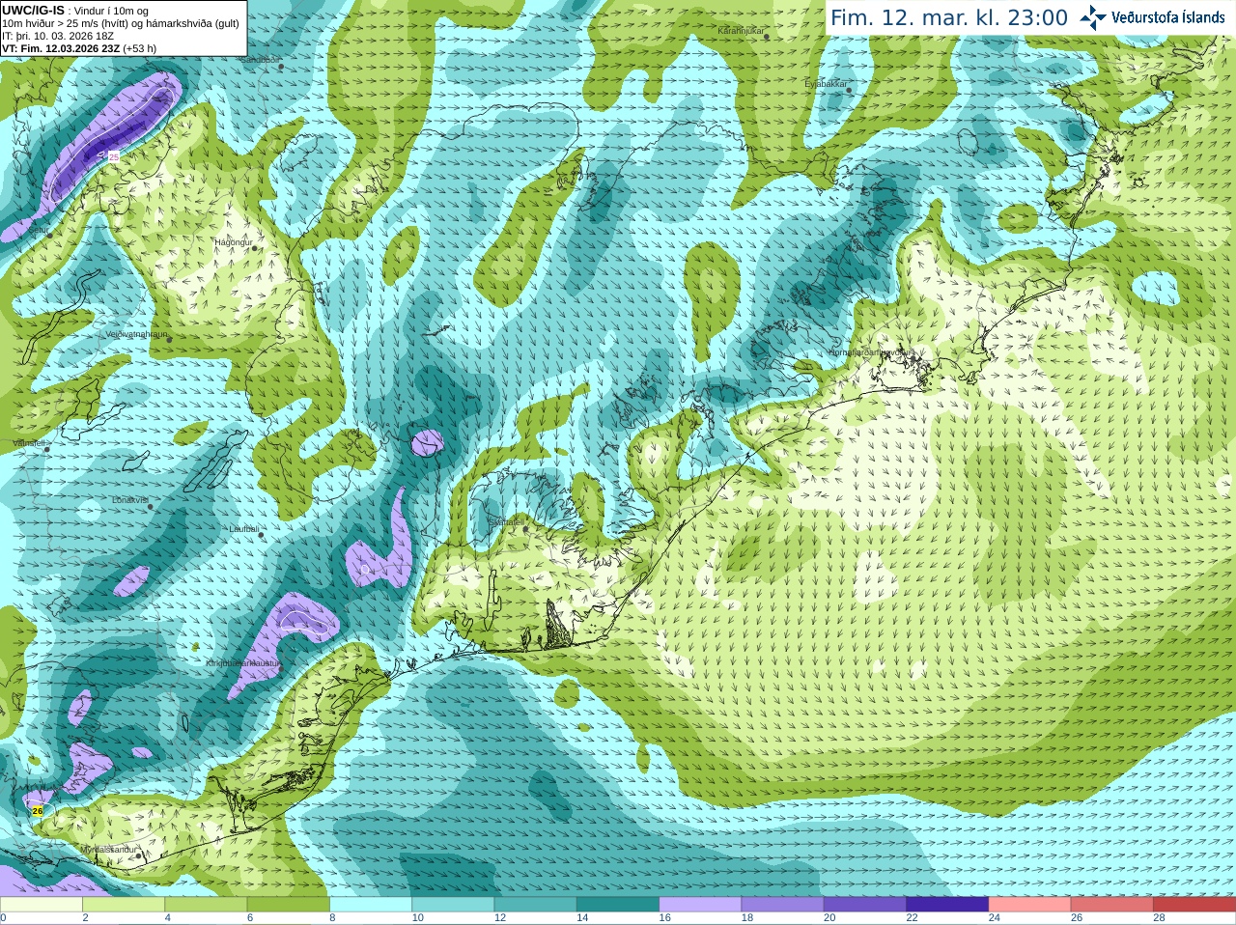1236x925 pixels.
Task: Click the Hágöngur place label
Action: pos(233,241)
